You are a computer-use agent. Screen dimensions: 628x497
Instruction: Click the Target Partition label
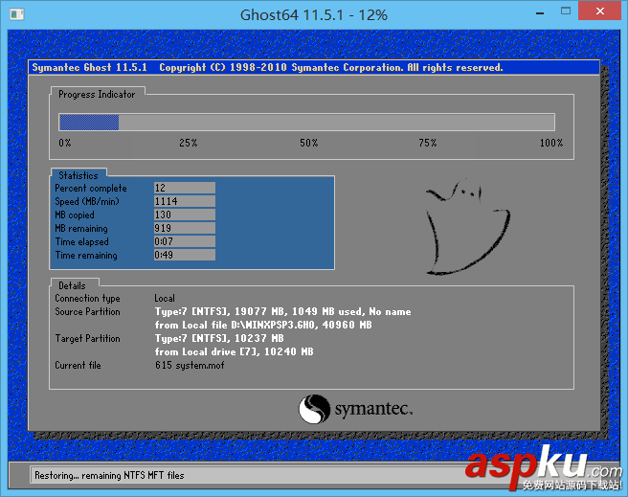tap(87, 338)
